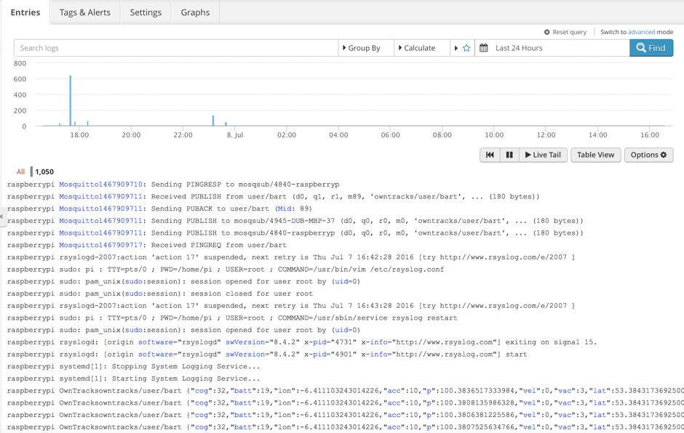
Task: Click the Search logs input field
Action: click(175, 48)
